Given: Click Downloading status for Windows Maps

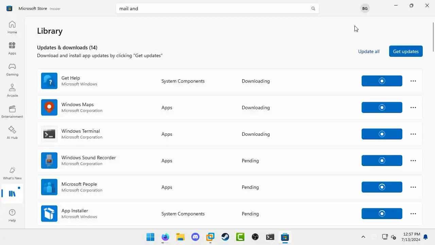Looking at the screenshot, I should (256, 108).
